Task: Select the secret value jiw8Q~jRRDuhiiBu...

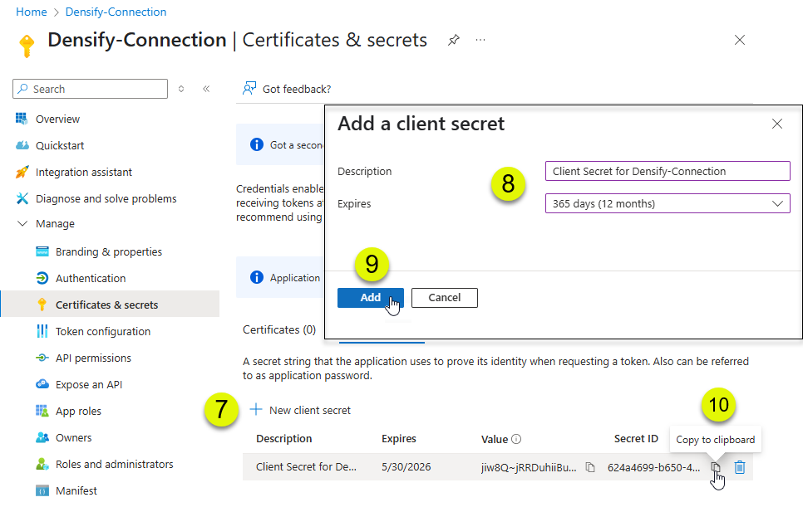Action: pyautogui.click(x=529, y=467)
